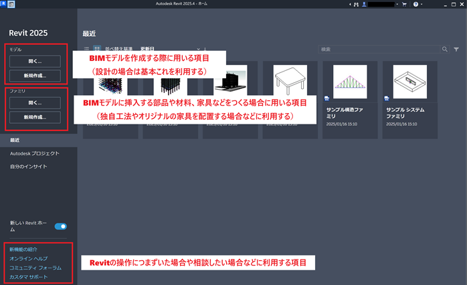Image resolution: width=467 pixels, height=285 pixels.
Task: Open the カスタマ サポート link
Action: coord(28,277)
